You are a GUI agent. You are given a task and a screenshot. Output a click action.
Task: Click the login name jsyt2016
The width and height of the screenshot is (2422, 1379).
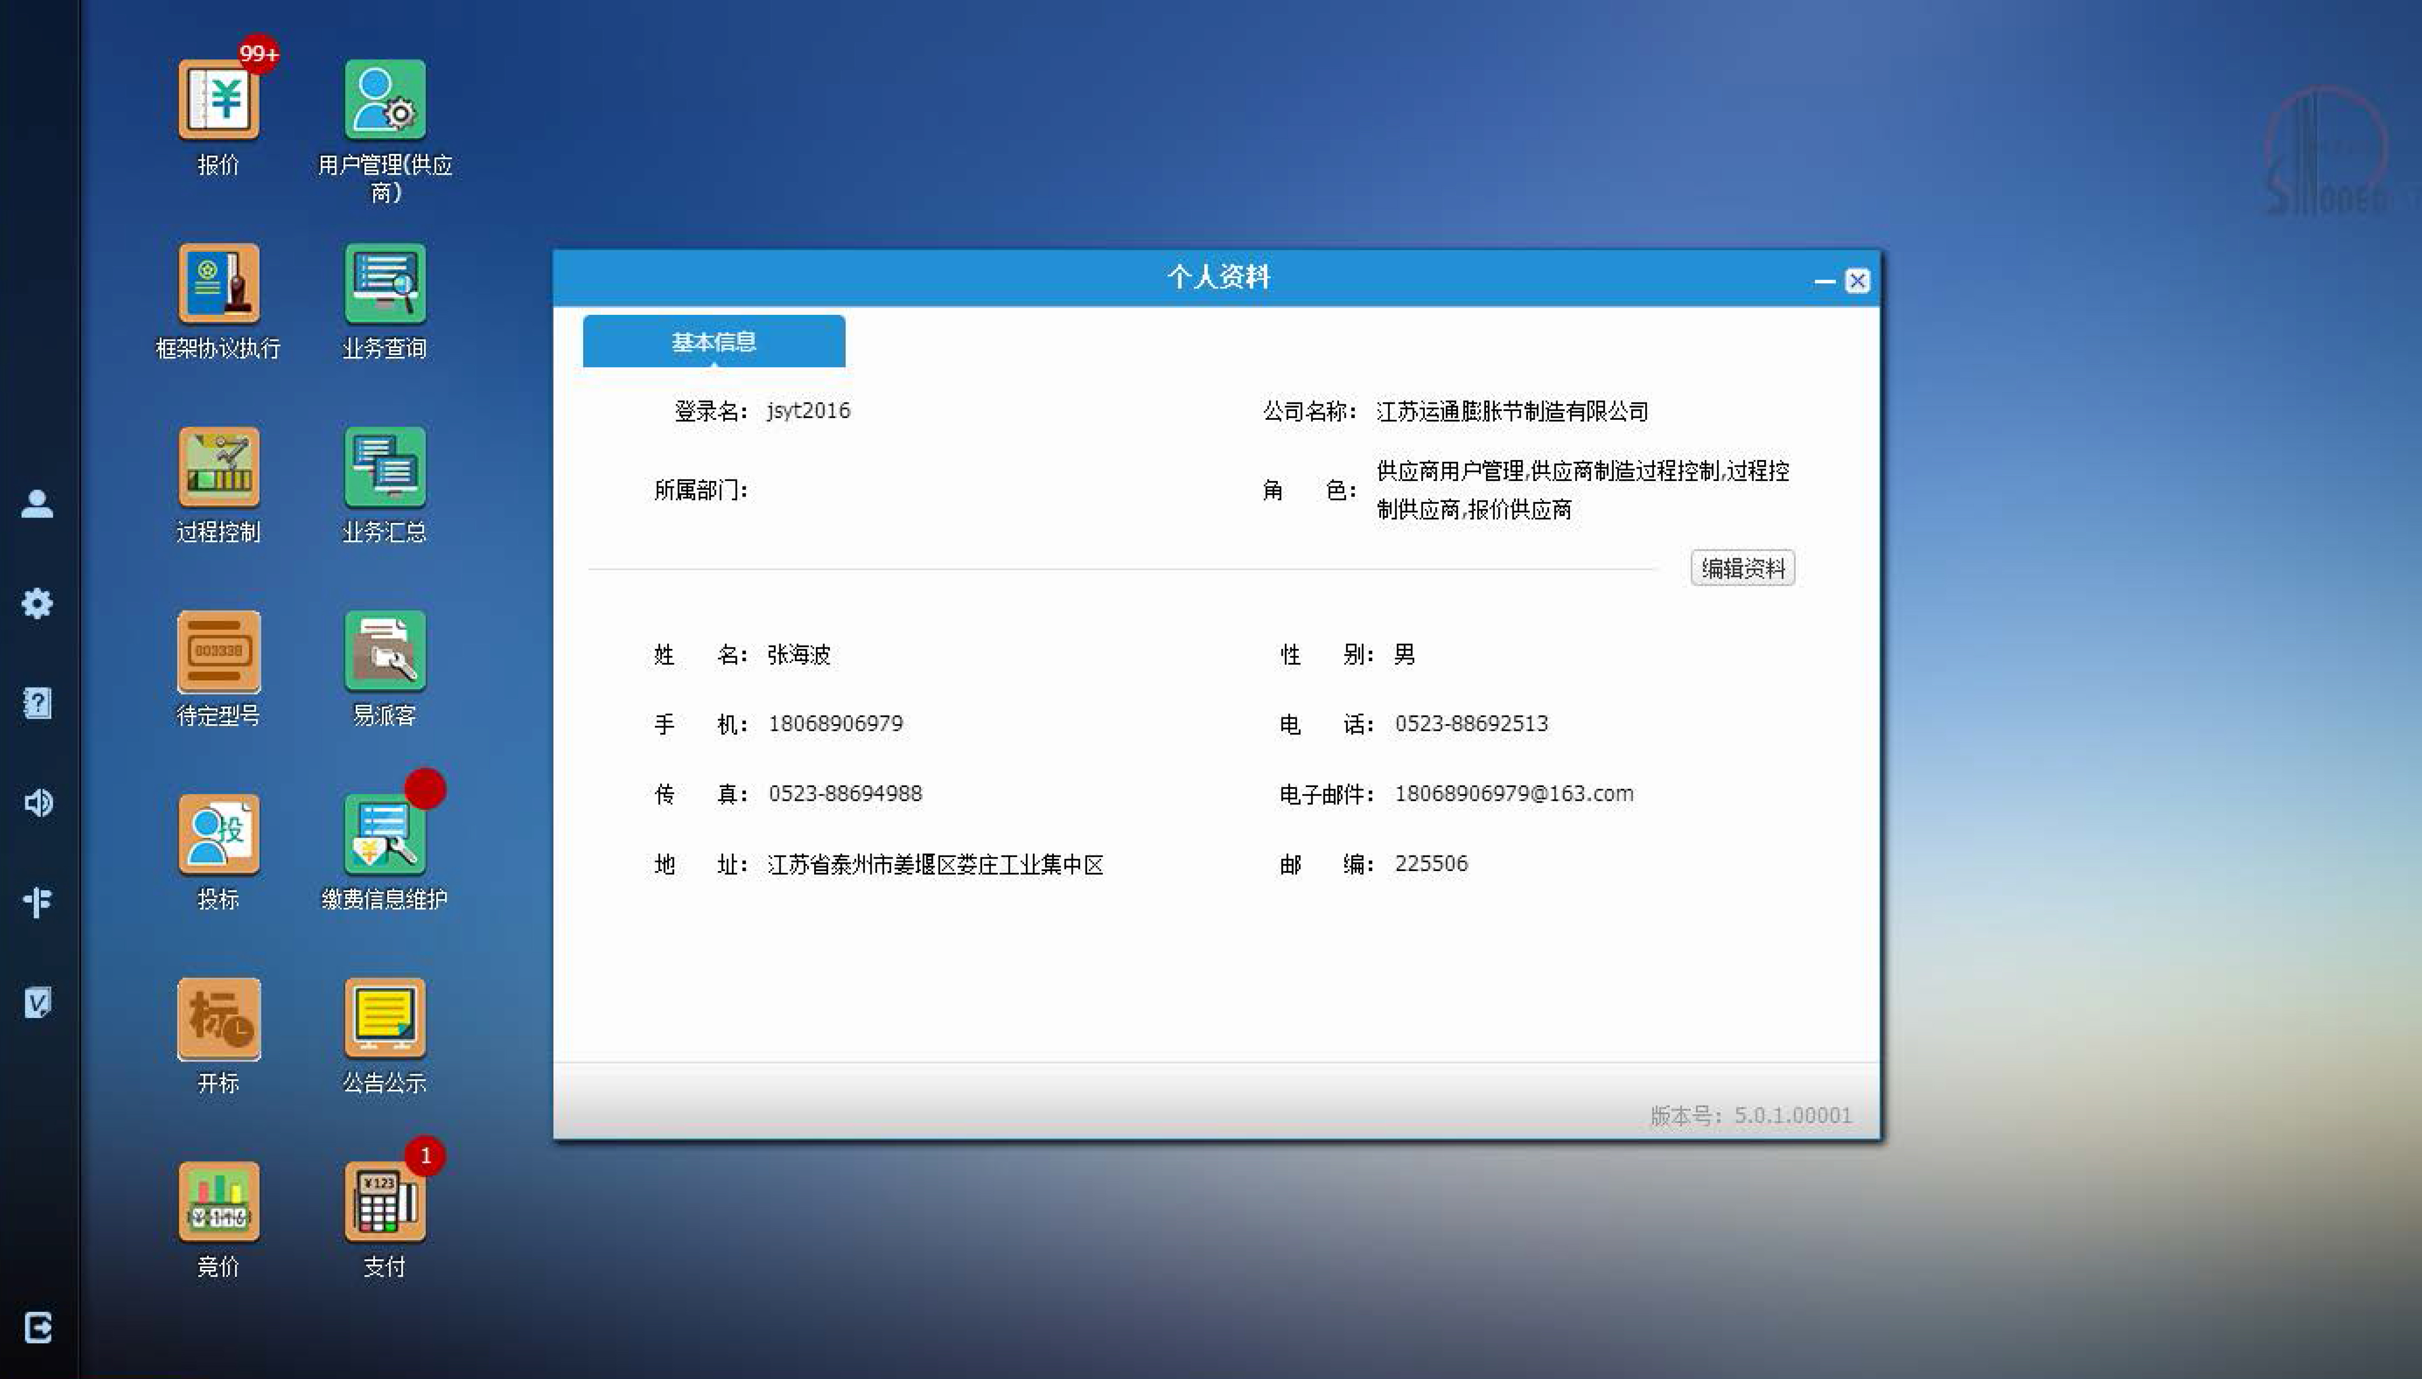pyautogui.click(x=808, y=410)
